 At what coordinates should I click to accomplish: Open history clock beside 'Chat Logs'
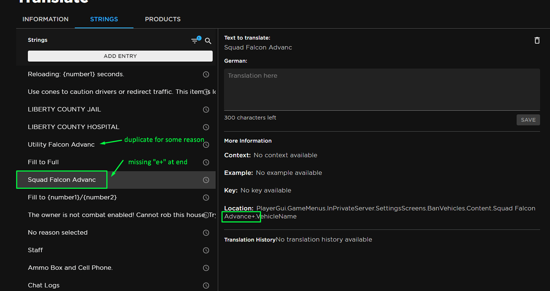[206, 285]
